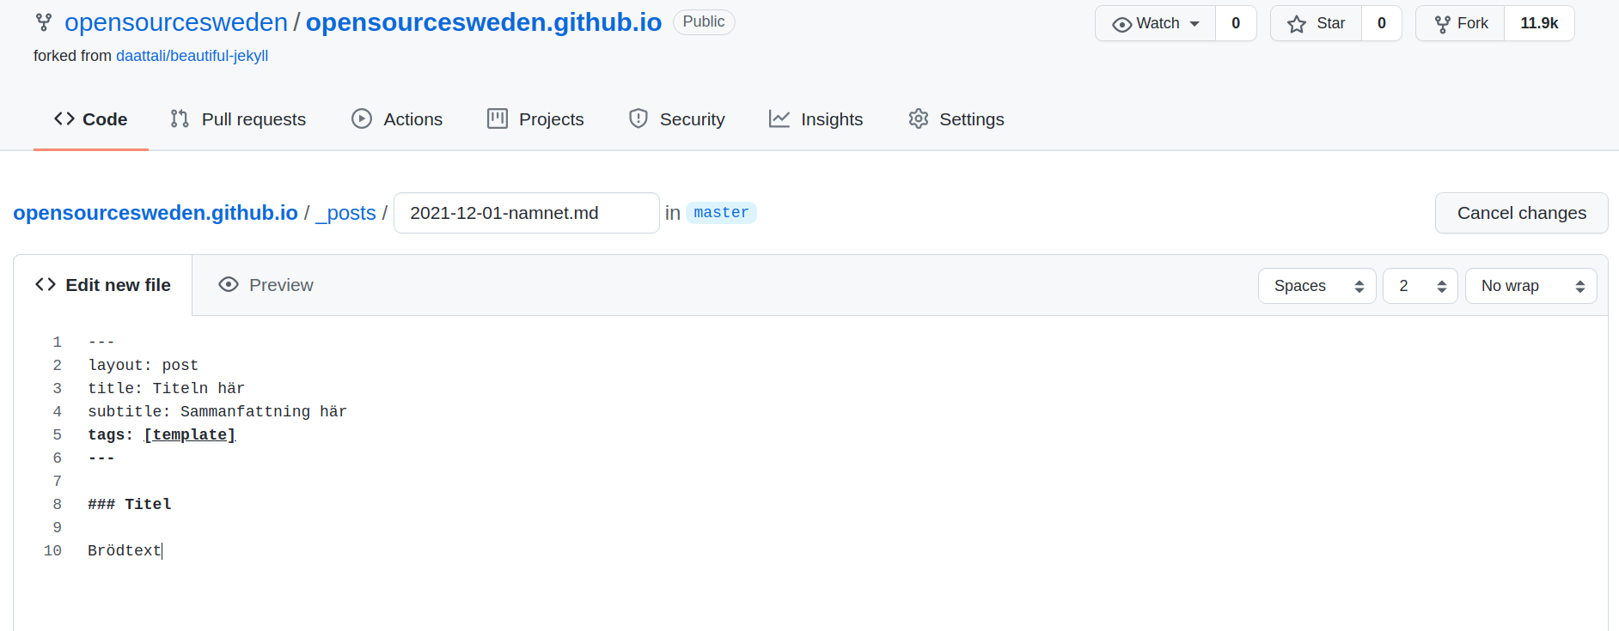The image size is (1619, 631).
Task: Open the Security tab
Action: [x=676, y=119]
